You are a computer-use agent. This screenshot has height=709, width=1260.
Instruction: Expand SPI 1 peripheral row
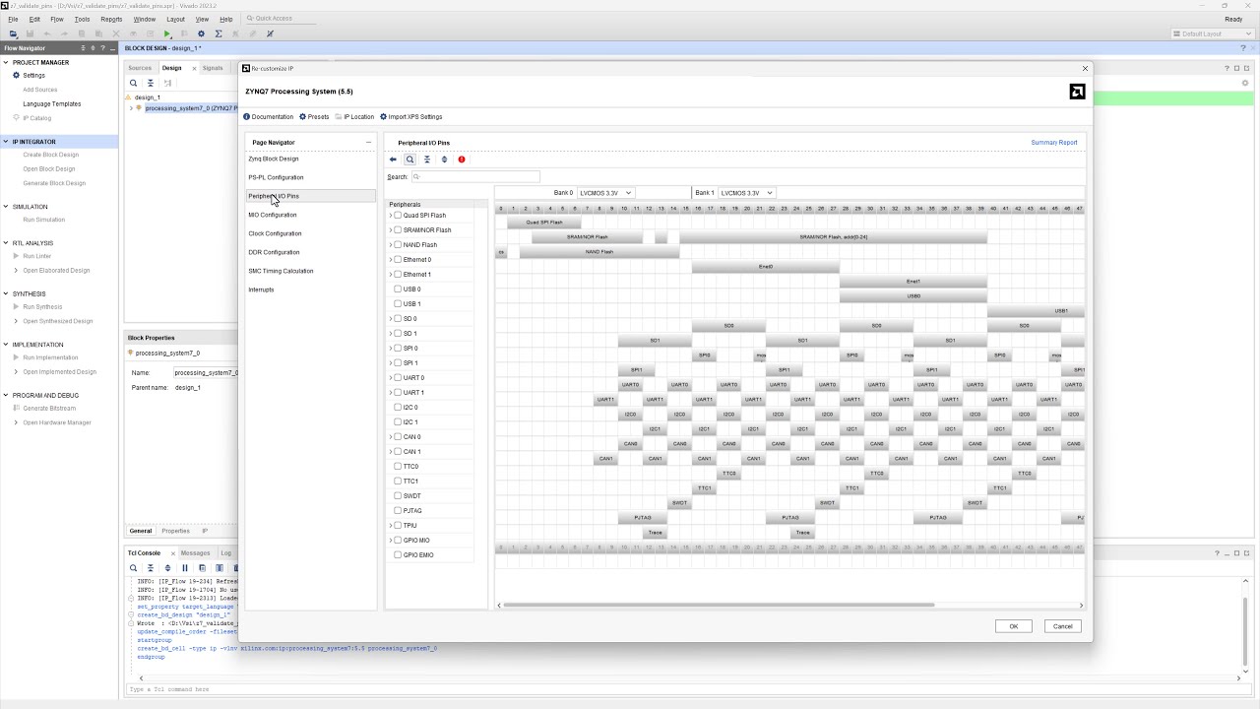coord(390,363)
